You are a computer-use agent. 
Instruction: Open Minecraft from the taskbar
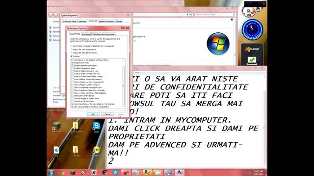(x=73, y=173)
